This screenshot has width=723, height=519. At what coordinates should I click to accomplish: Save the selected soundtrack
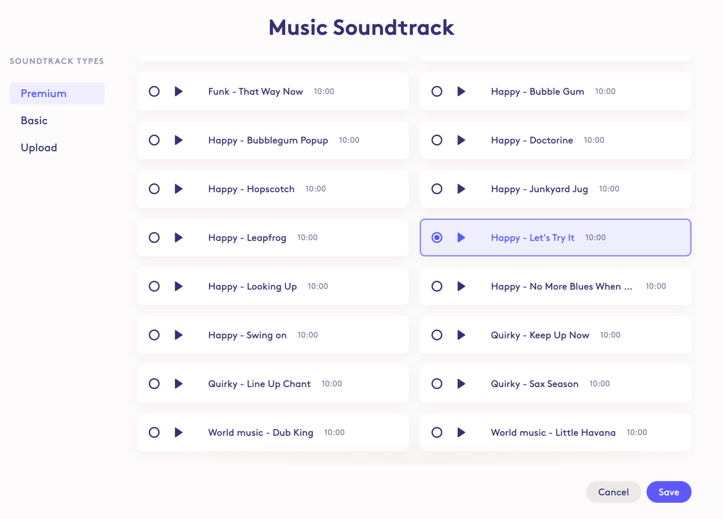[x=668, y=492]
